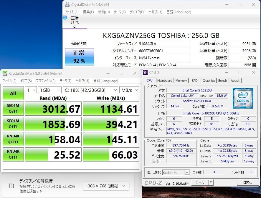Open the 1GiB test size dropdown

tap(49, 90)
